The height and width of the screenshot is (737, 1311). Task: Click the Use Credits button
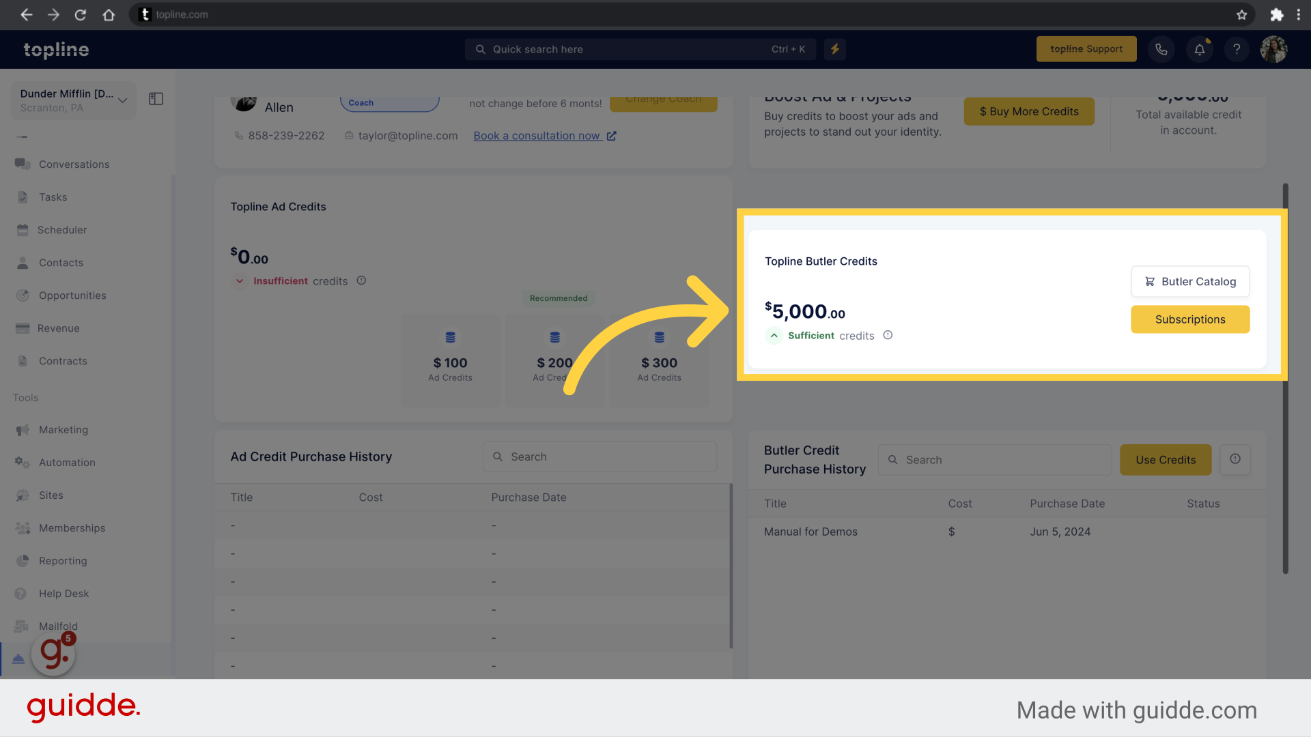[1166, 460]
